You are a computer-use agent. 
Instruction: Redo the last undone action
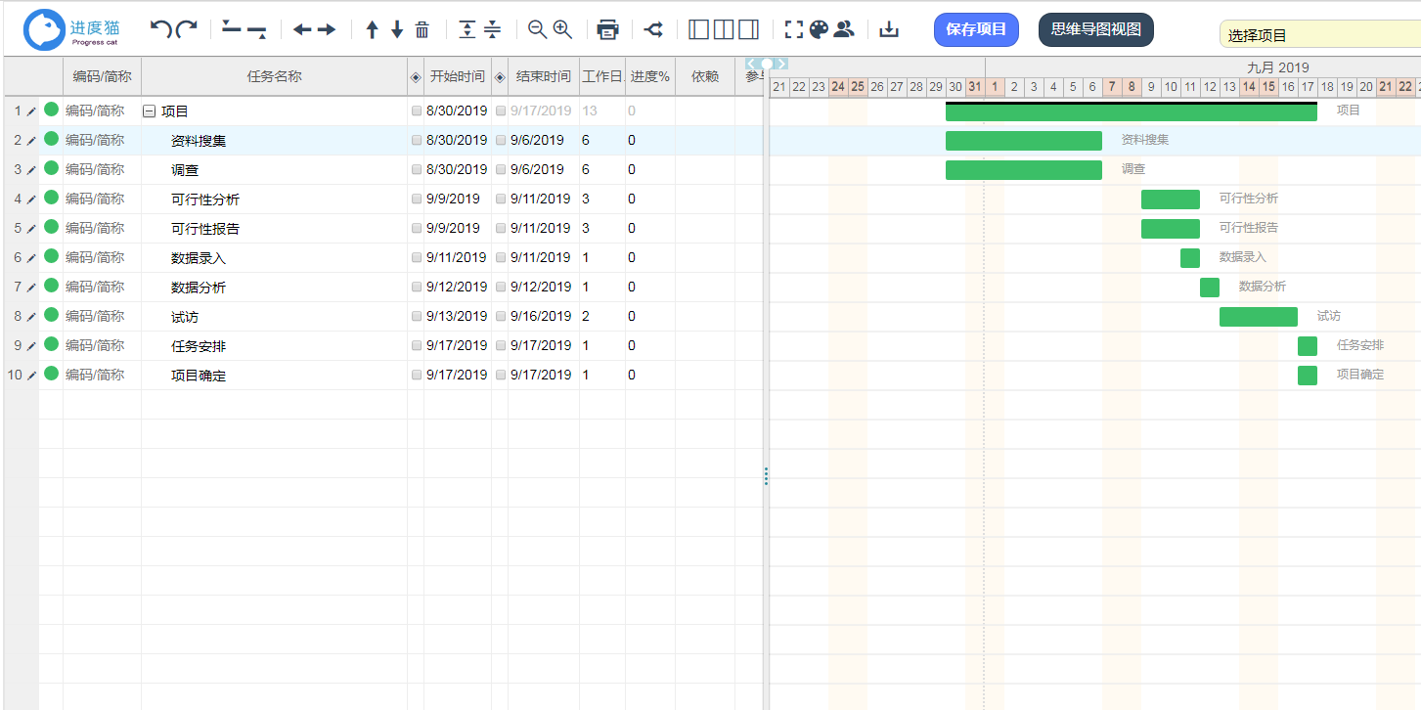click(x=187, y=29)
